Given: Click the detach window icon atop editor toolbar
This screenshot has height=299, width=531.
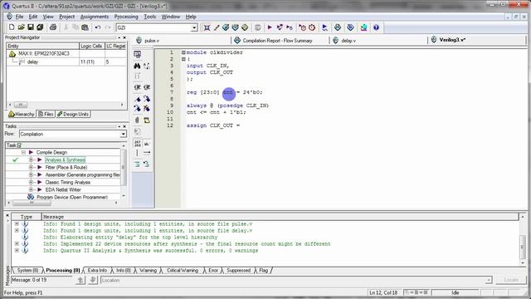Looking at the screenshot, I should coord(137,54).
